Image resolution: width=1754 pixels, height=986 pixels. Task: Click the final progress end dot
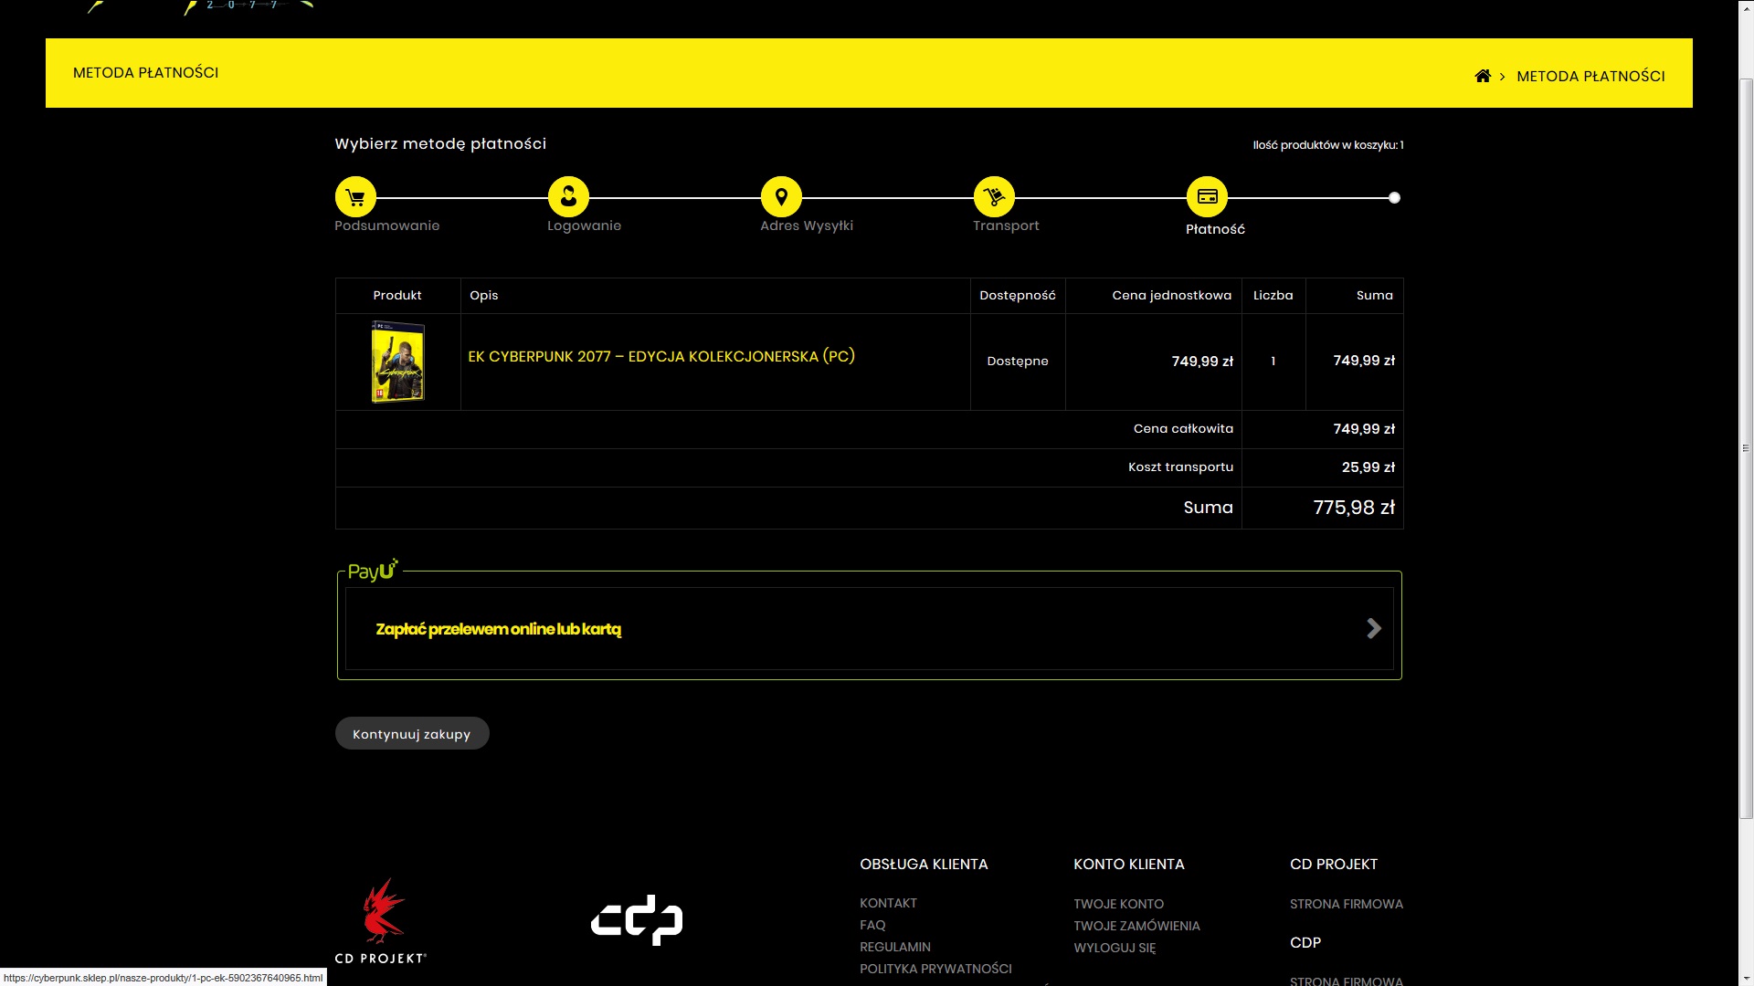pos(1394,197)
